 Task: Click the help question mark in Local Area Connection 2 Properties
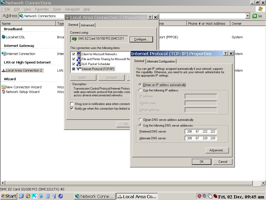coord(150,17)
